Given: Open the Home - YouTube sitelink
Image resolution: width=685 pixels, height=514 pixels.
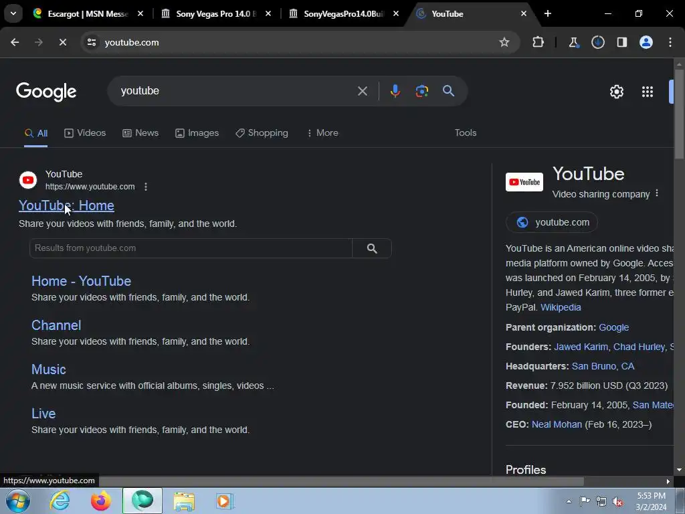Looking at the screenshot, I should coord(81,281).
